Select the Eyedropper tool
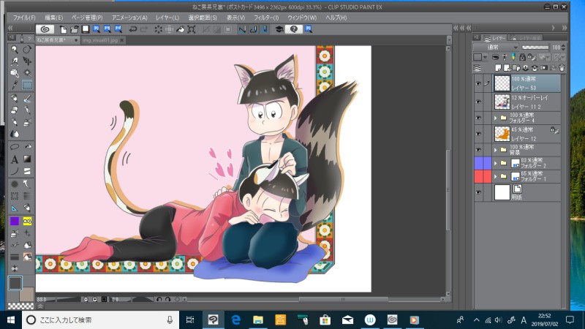 [x=15, y=85]
